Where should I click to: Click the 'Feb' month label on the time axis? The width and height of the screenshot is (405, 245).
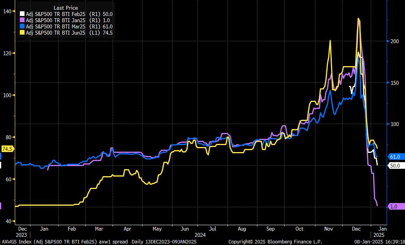[x=72, y=229]
